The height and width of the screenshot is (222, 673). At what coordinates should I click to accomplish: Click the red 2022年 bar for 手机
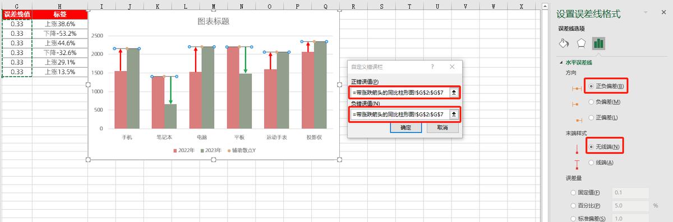pos(121,100)
